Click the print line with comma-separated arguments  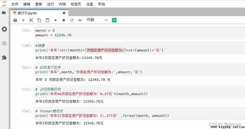tap(89, 72)
